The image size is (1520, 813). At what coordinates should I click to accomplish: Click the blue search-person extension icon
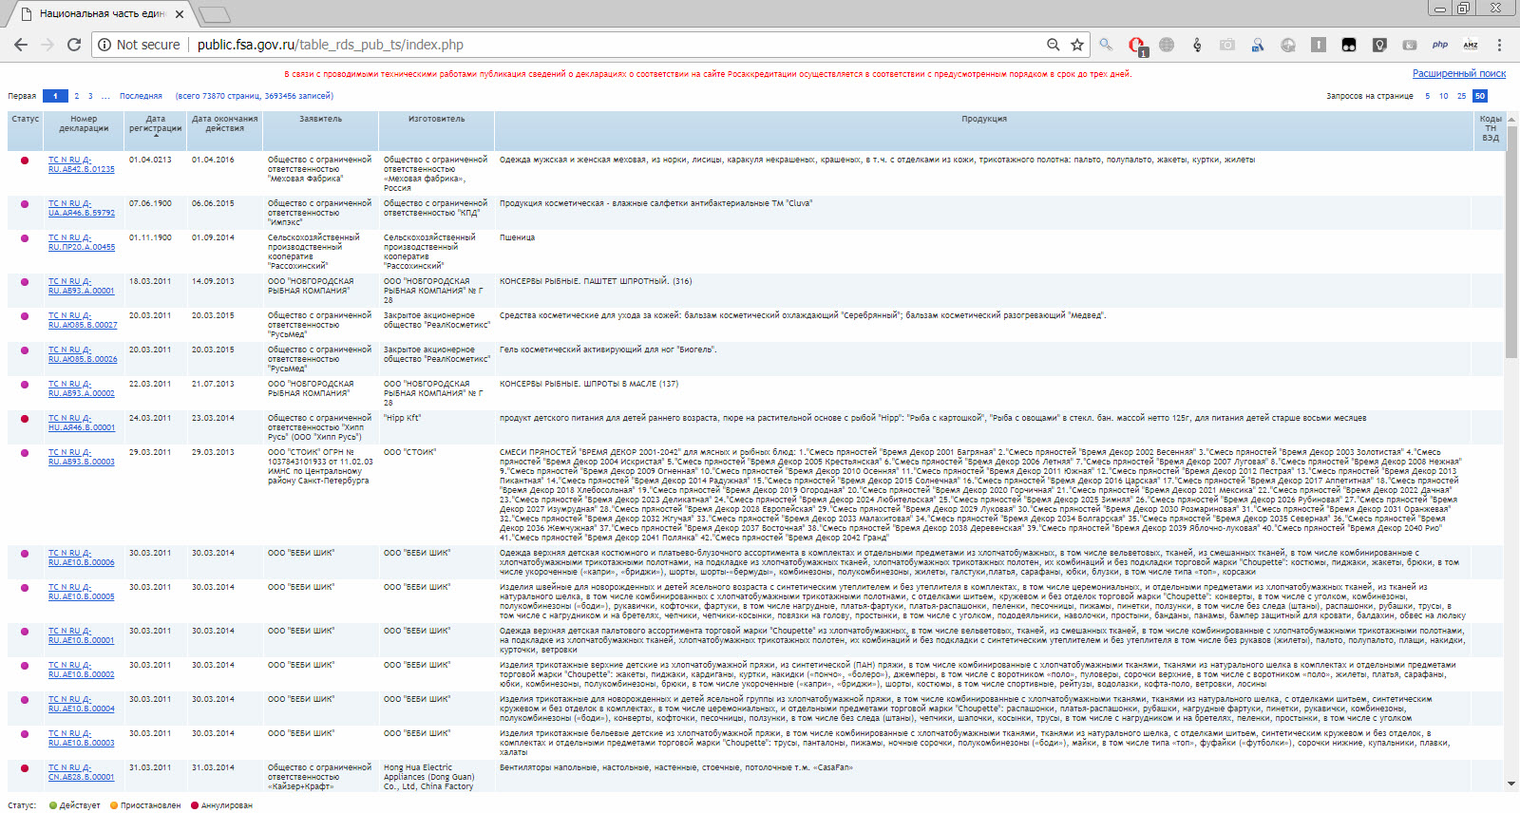click(x=1258, y=45)
